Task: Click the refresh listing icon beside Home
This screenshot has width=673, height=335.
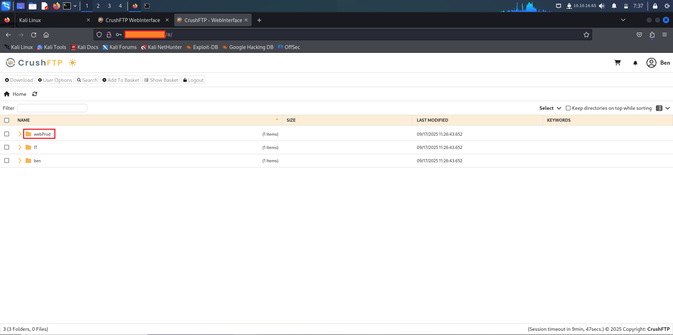Action: click(x=35, y=94)
